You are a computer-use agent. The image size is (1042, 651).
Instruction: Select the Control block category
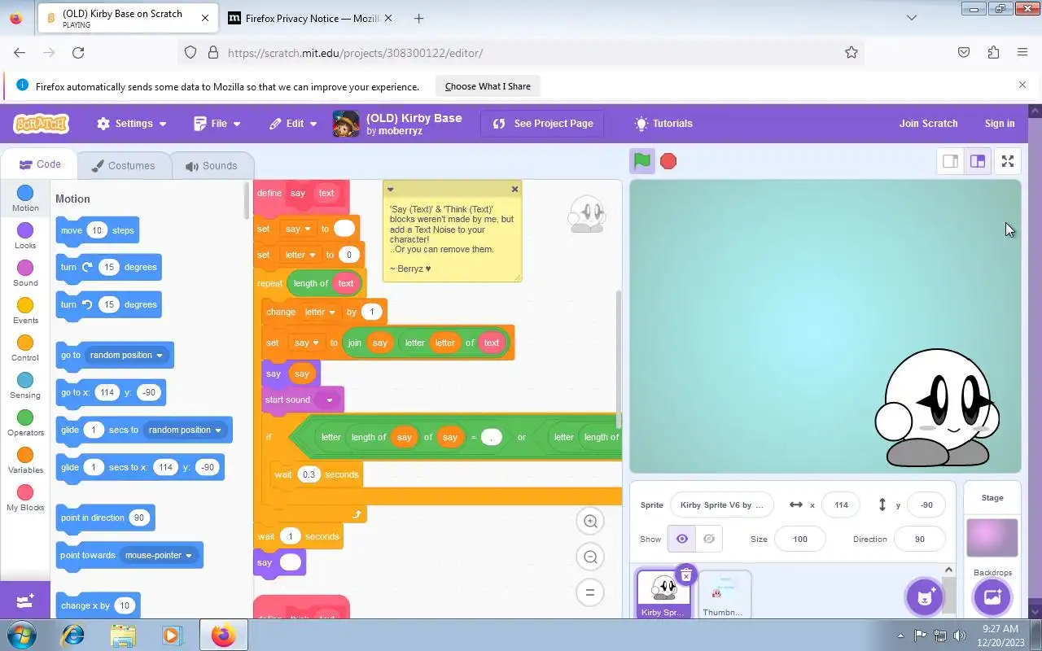coord(25,348)
